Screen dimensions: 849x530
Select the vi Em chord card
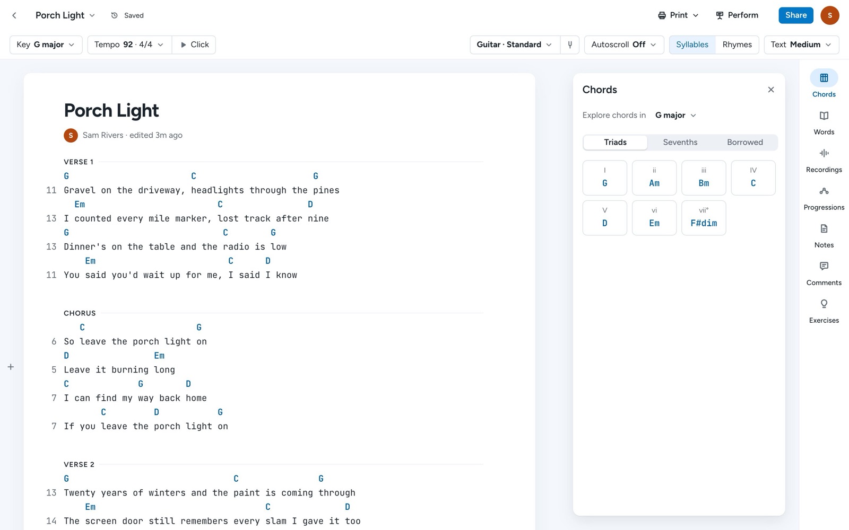(x=654, y=218)
